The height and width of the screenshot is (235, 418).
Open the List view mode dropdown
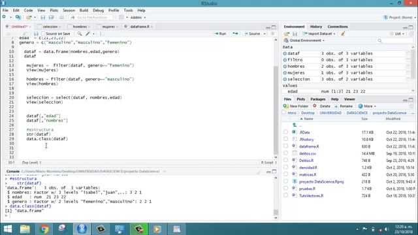click(x=397, y=34)
